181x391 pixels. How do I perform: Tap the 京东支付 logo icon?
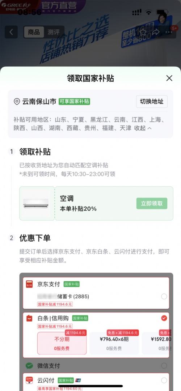coord(29,284)
